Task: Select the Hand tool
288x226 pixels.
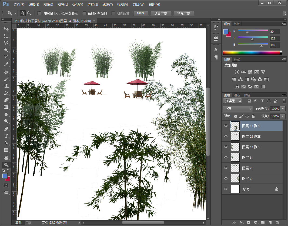Action: [x=6, y=157]
